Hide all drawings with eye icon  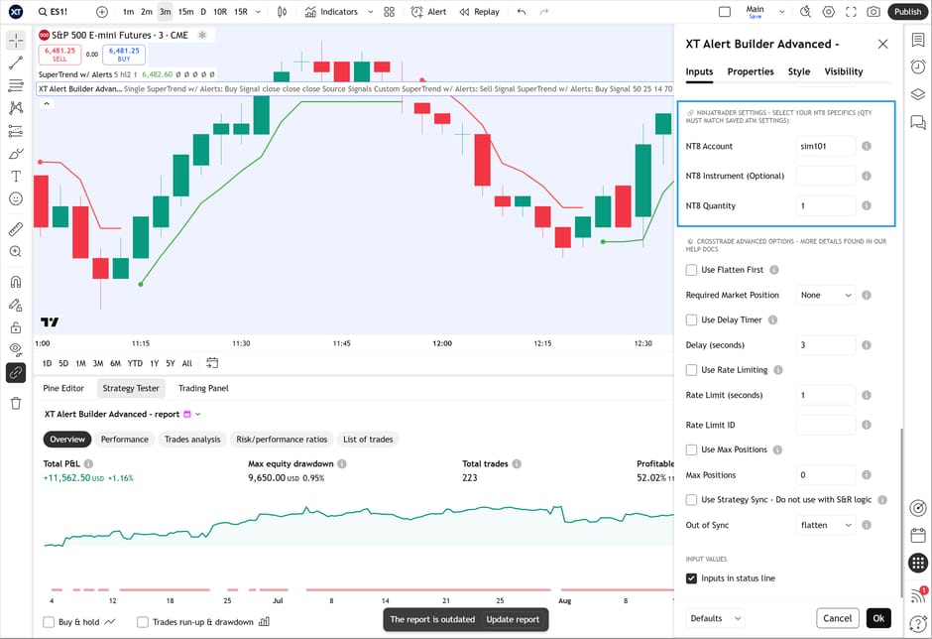point(16,350)
